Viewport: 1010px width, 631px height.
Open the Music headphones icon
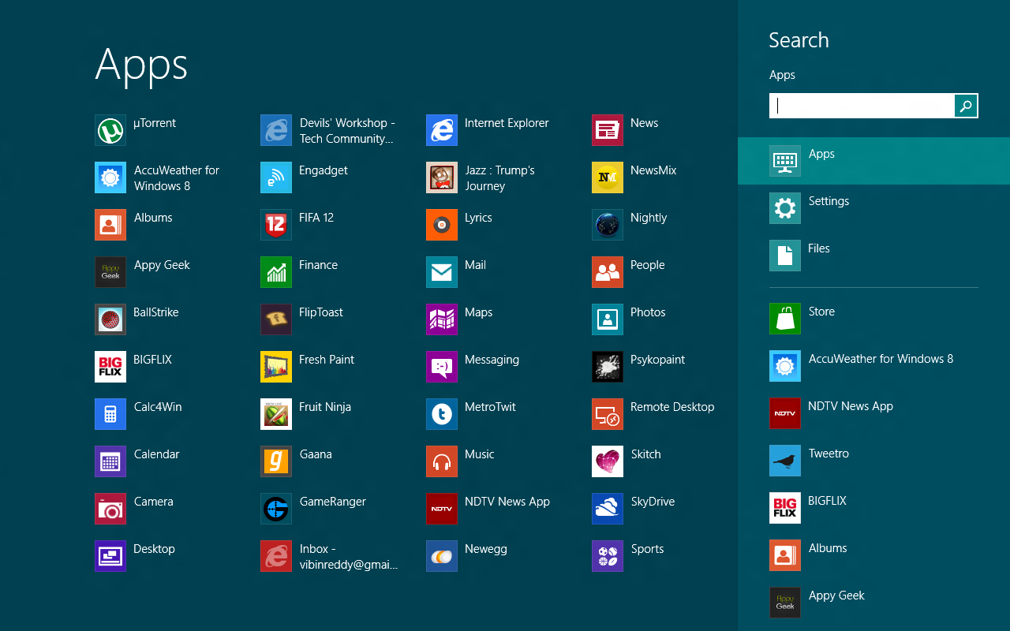coord(442,461)
